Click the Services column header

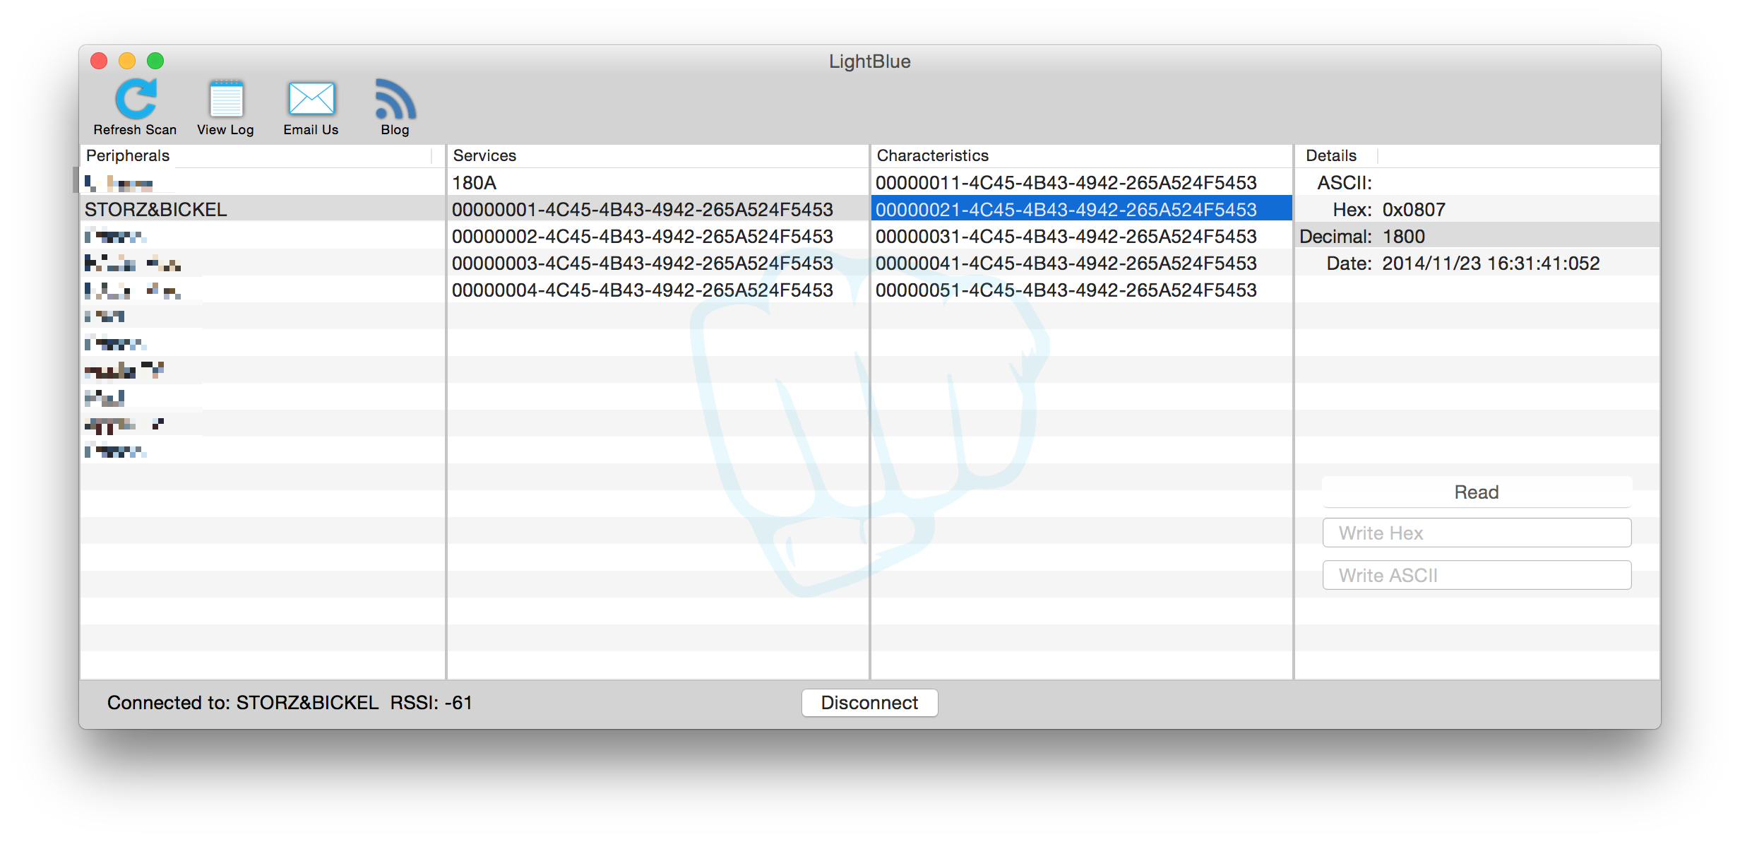pyautogui.click(x=657, y=155)
